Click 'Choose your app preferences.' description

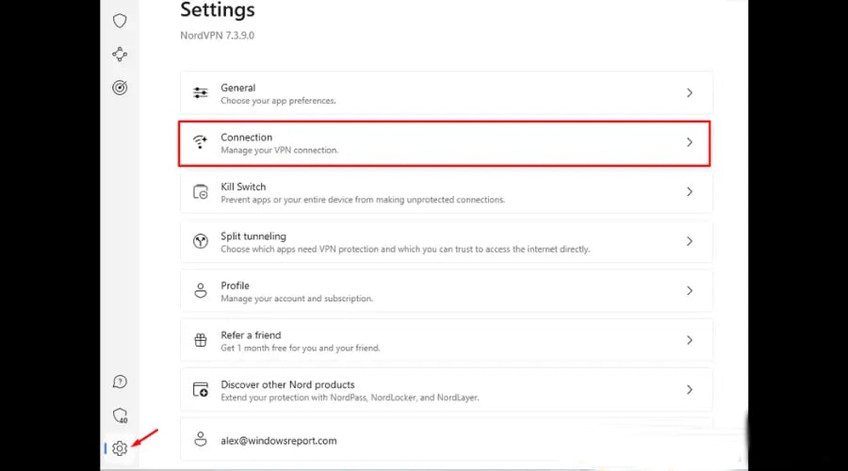click(x=278, y=101)
